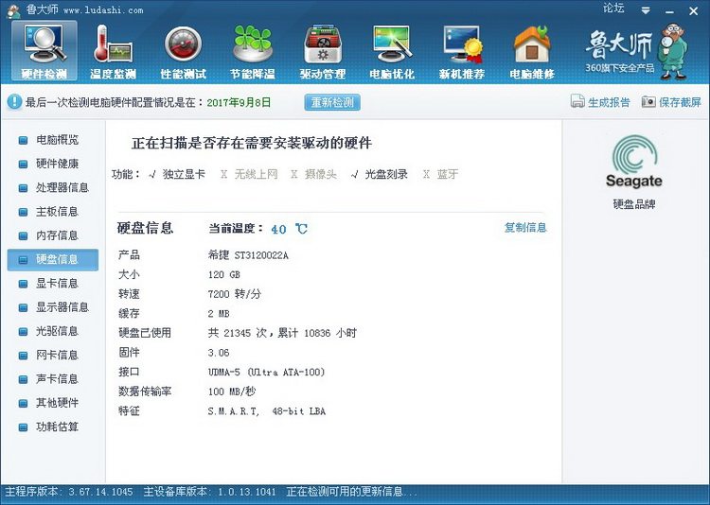This screenshot has width=710, height=505.
Task: Open the 论坛 forum link
Action: (x=613, y=9)
